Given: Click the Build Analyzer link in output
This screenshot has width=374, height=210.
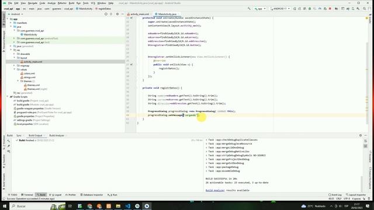Looking at the screenshot, I should (215, 190).
